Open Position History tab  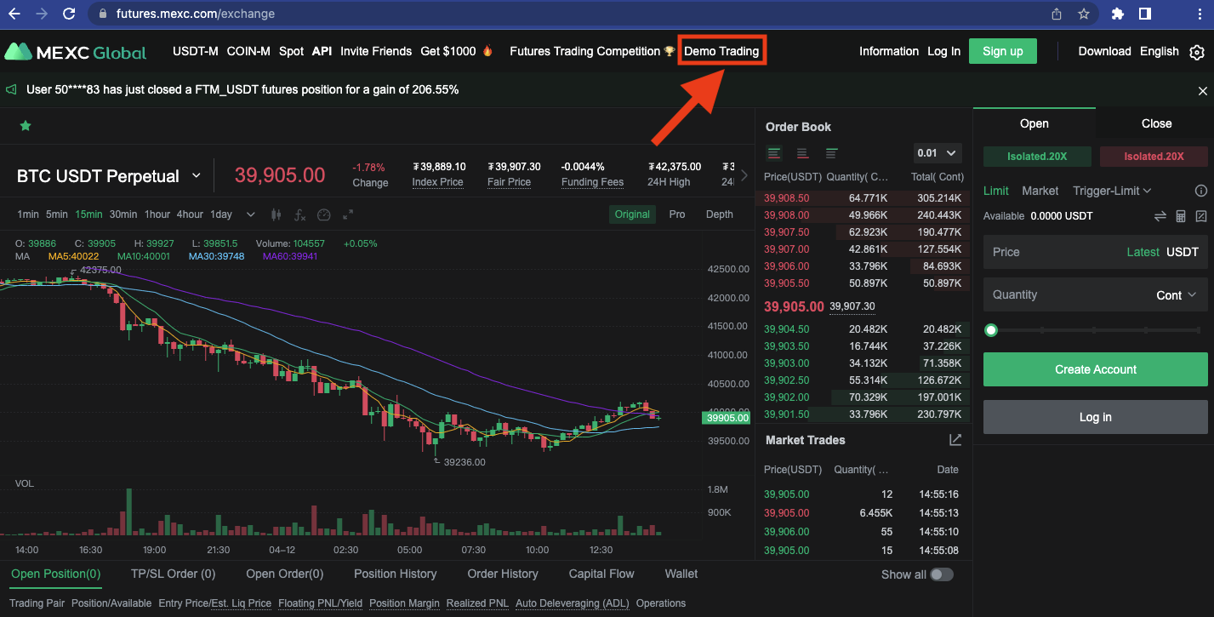point(396,574)
